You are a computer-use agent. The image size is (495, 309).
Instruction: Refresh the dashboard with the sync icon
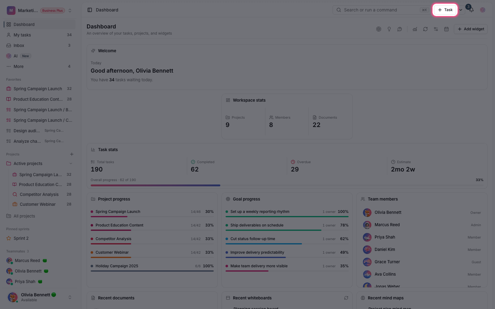tap(425, 29)
